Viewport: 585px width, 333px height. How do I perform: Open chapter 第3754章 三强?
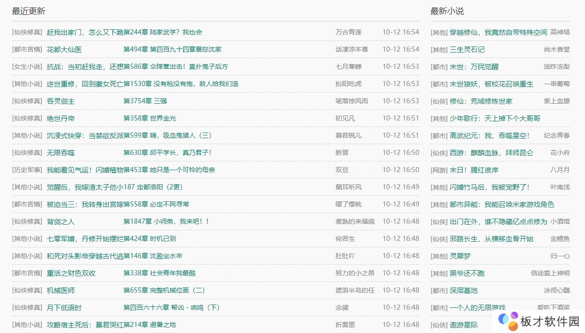click(x=145, y=101)
